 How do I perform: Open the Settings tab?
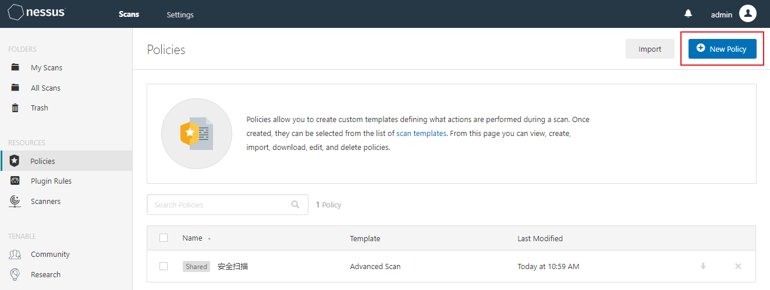pyautogui.click(x=180, y=15)
